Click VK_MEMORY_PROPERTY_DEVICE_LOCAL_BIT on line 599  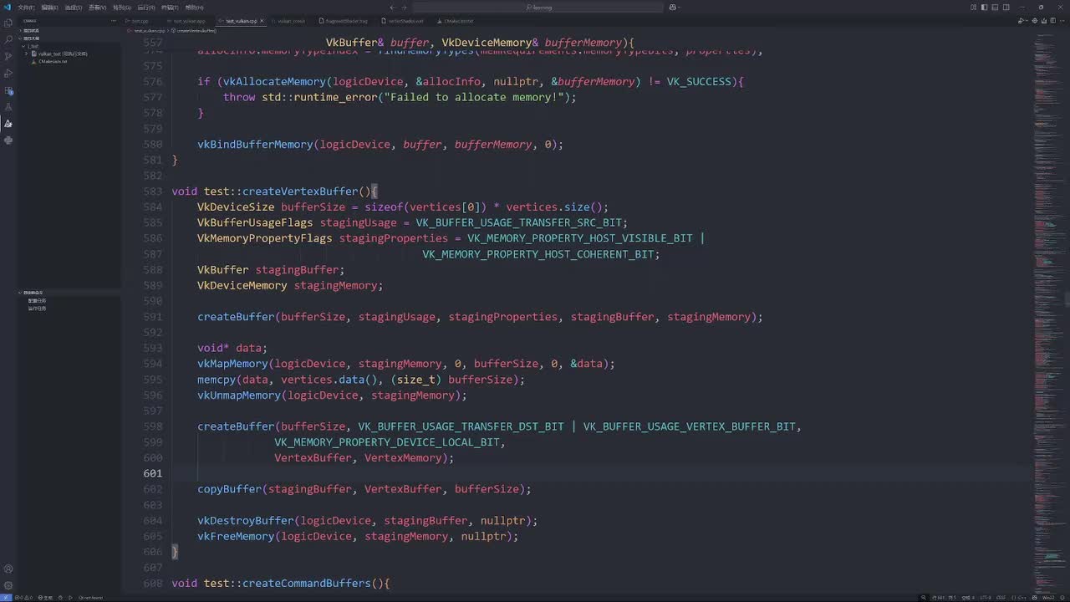click(387, 442)
